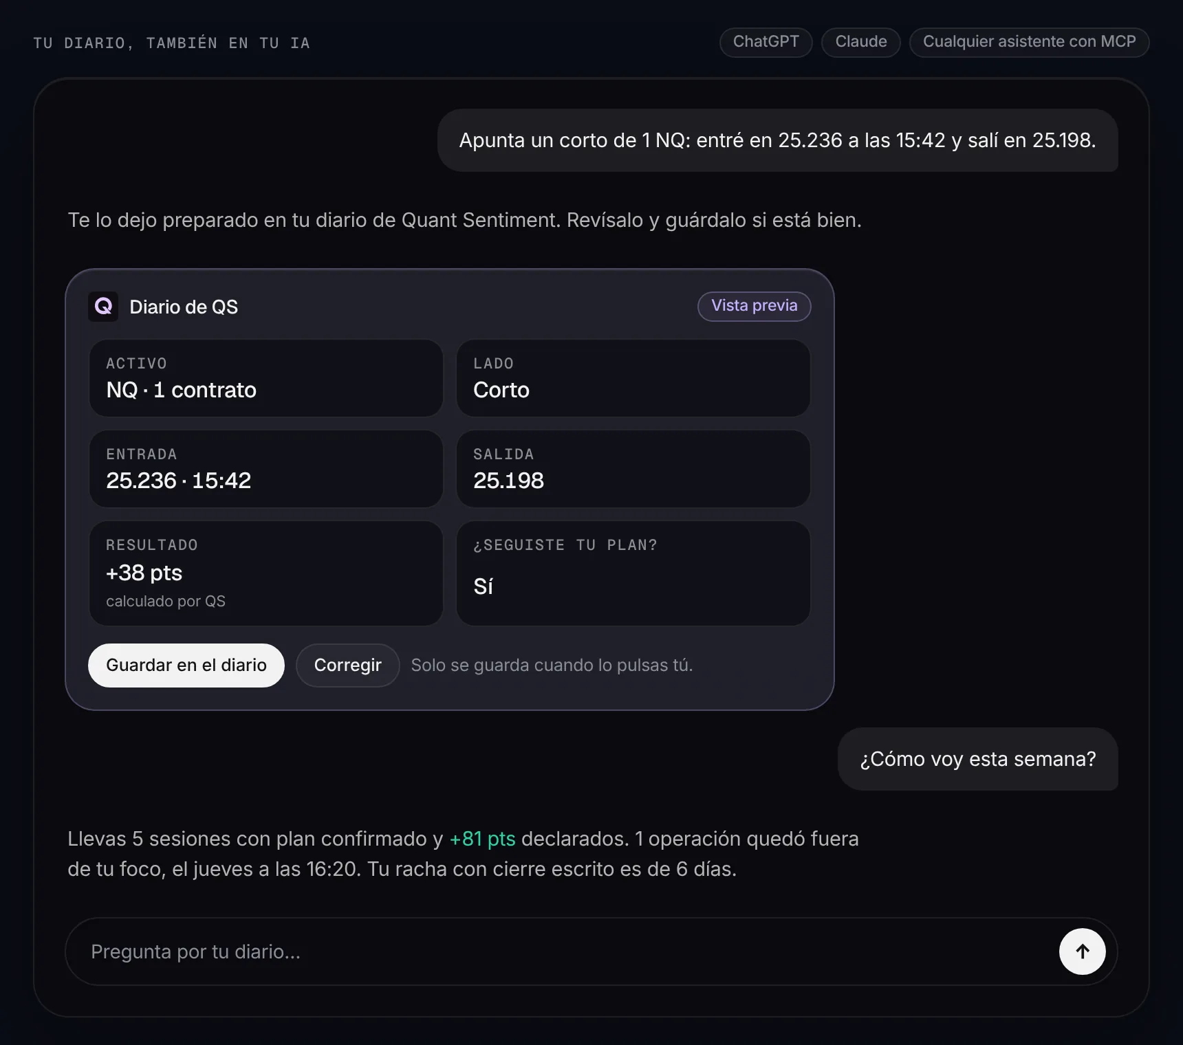Click the '+81 pts' green text
Screen dimensions: 1183x1045
(482, 839)
